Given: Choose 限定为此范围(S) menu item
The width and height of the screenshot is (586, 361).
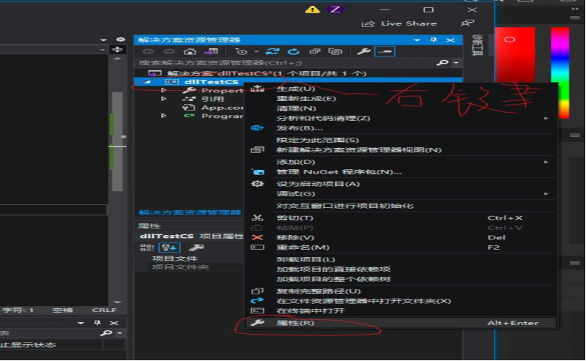Looking at the screenshot, I should click(401, 140).
